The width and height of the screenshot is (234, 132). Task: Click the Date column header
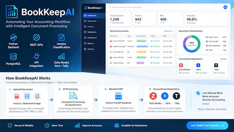point(164,36)
